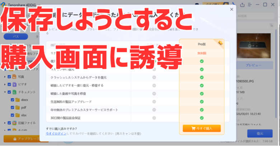
Task: Select the docx folder label
Action: pyautogui.click(x=25, y=100)
